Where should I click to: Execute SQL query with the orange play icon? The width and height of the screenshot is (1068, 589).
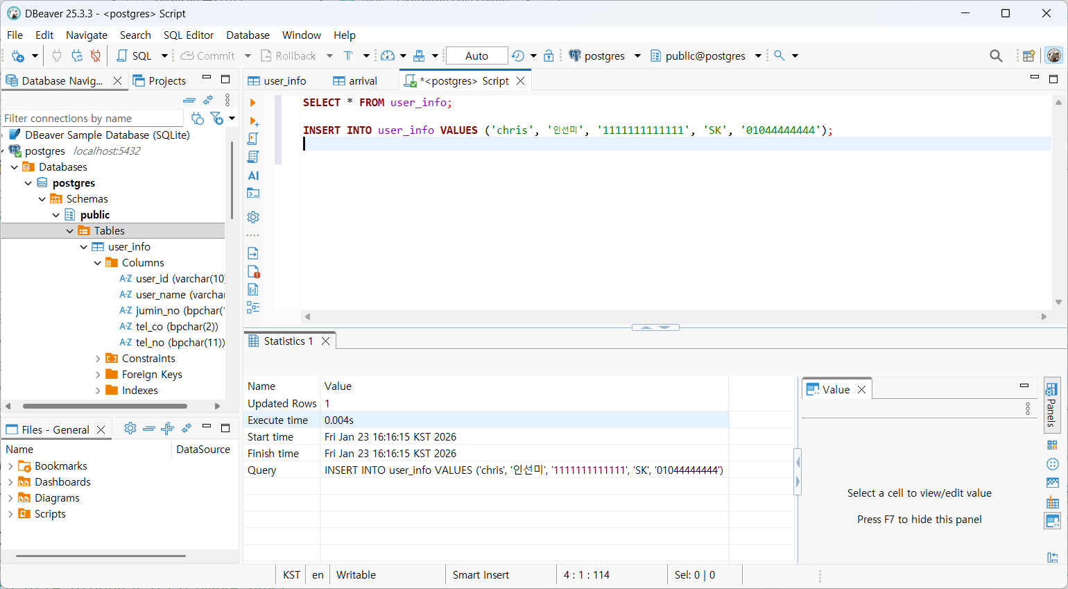click(x=253, y=103)
